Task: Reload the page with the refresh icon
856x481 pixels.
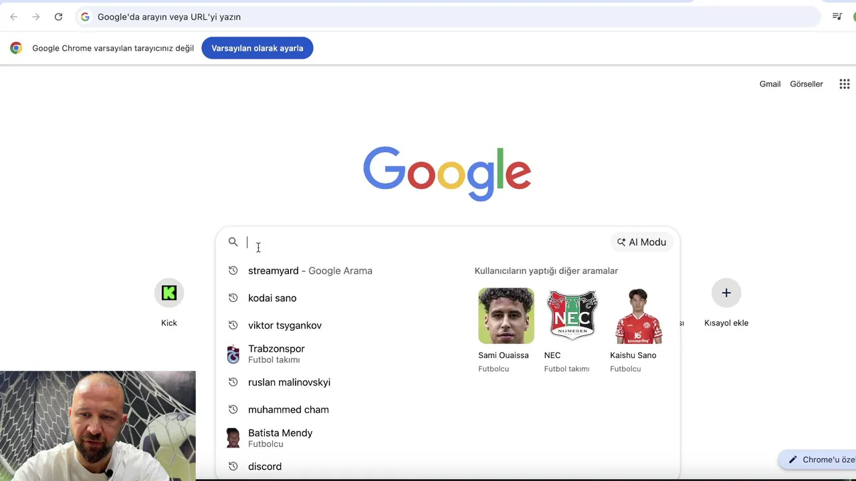Action: point(58,17)
